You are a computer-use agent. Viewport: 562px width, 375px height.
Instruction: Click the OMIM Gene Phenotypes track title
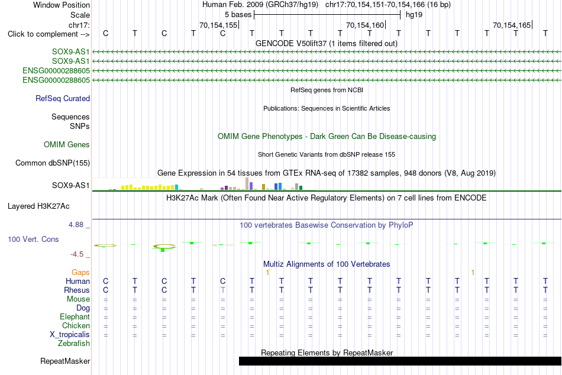point(327,136)
